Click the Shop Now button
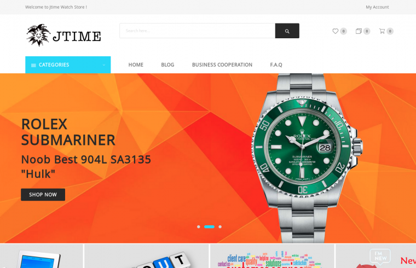 click(x=43, y=195)
